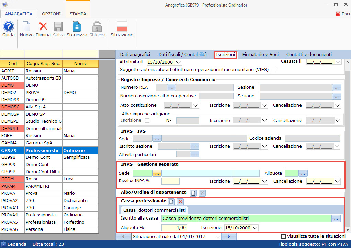
Task: Add new Cassa professionale entry icon
Action: pos(171,201)
